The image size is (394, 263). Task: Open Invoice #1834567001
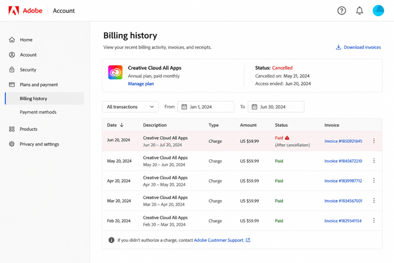(343, 201)
